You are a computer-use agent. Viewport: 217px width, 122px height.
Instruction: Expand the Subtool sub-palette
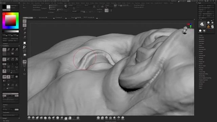tap(201, 35)
